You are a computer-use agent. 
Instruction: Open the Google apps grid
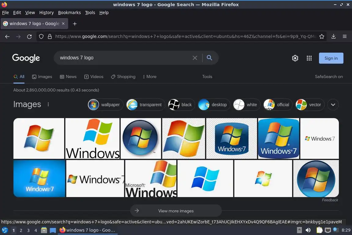click(x=309, y=58)
